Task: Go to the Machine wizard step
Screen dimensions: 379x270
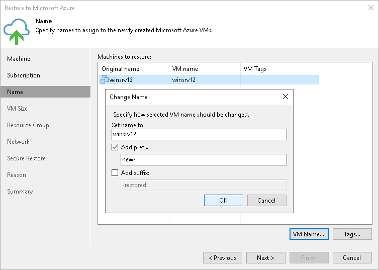Action: [x=19, y=59]
